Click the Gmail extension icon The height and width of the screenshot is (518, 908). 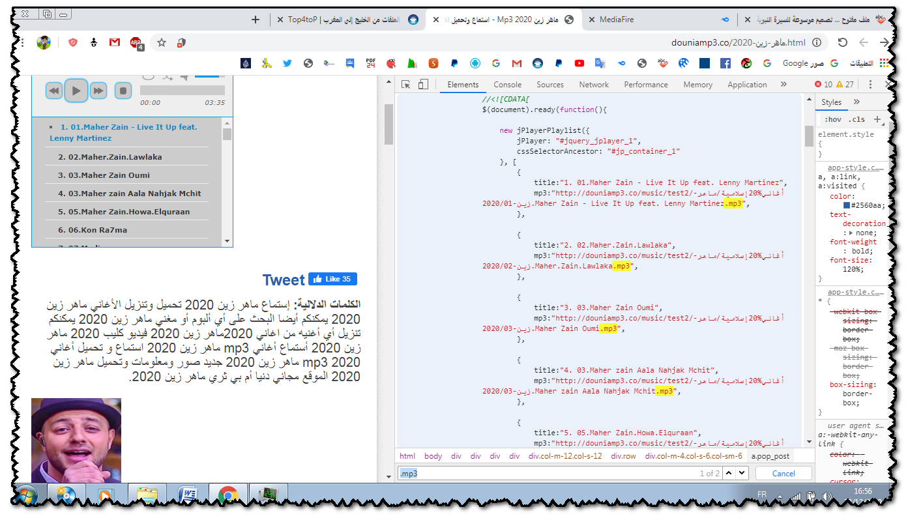click(x=115, y=42)
